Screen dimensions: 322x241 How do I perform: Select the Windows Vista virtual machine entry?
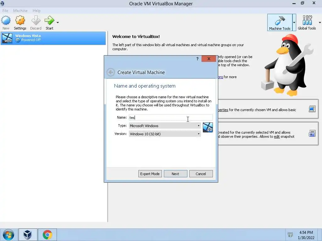click(53, 38)
